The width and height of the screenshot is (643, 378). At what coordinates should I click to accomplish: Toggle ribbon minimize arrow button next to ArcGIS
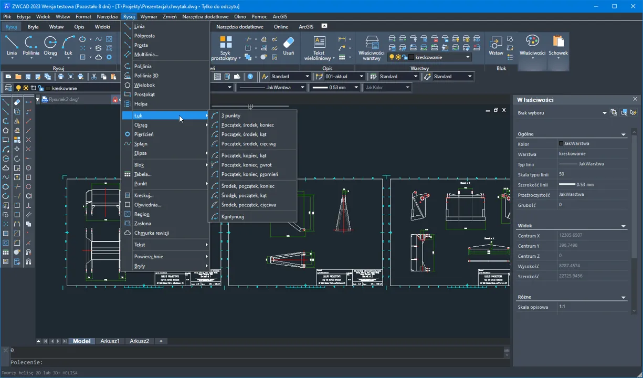coord(324,26)
